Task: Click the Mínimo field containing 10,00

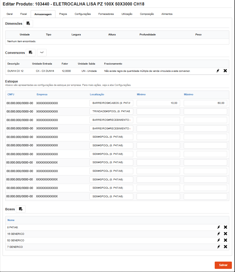Action: [158, 103]
